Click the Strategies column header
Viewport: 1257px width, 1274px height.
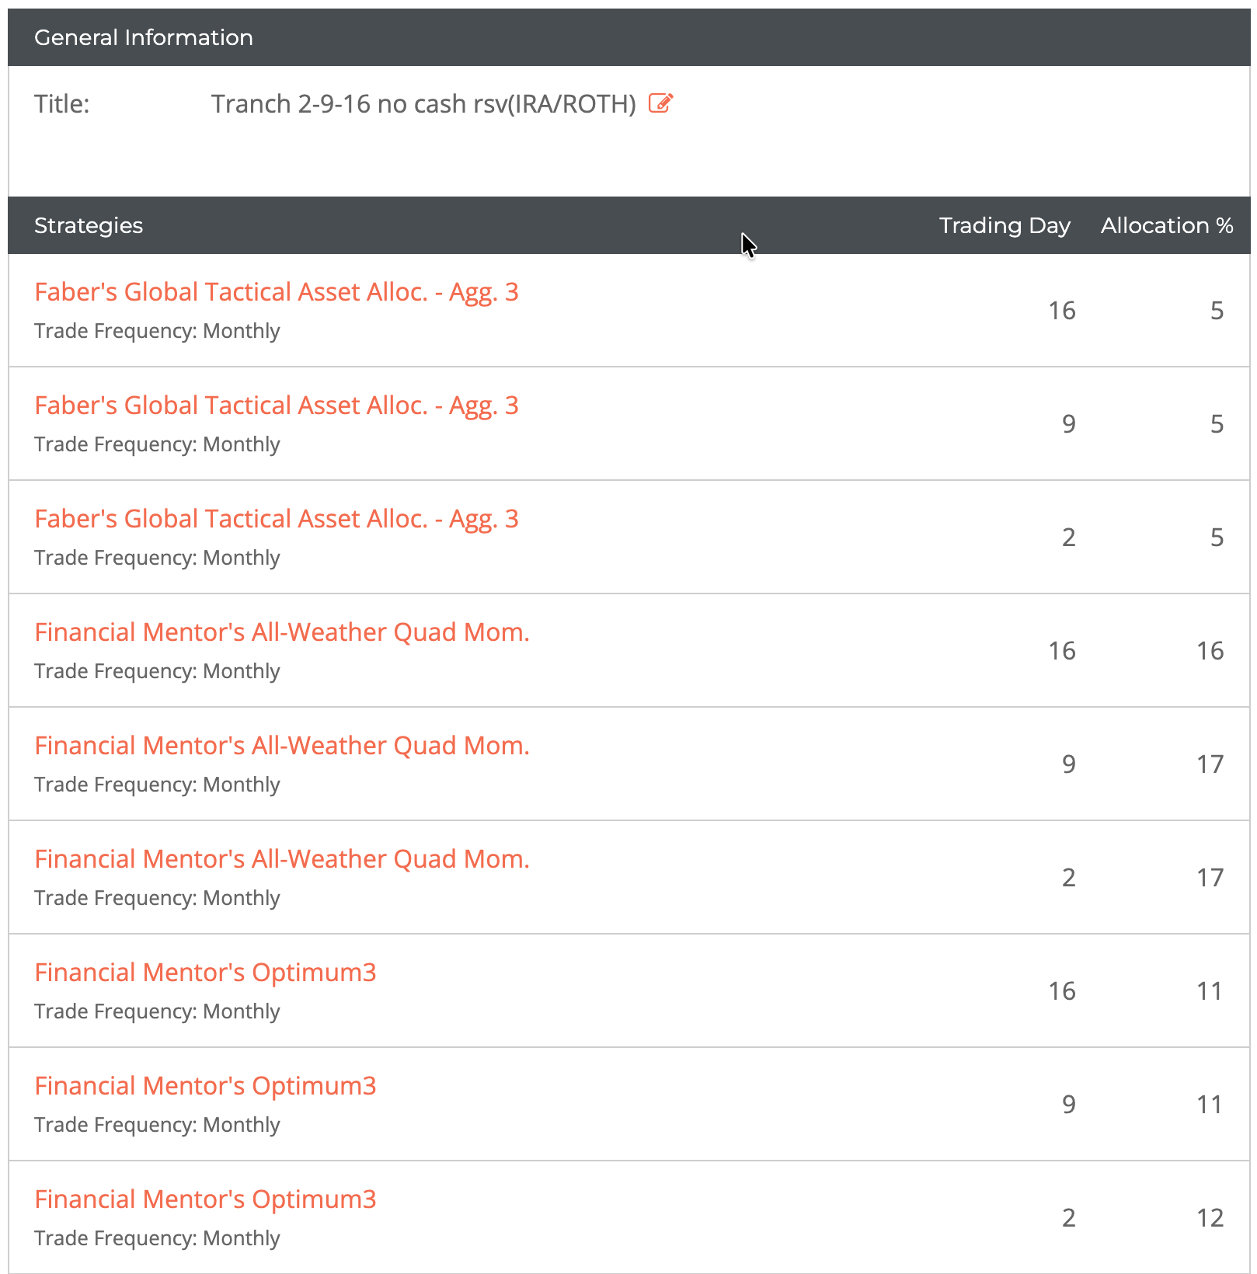tap(89, 225)
